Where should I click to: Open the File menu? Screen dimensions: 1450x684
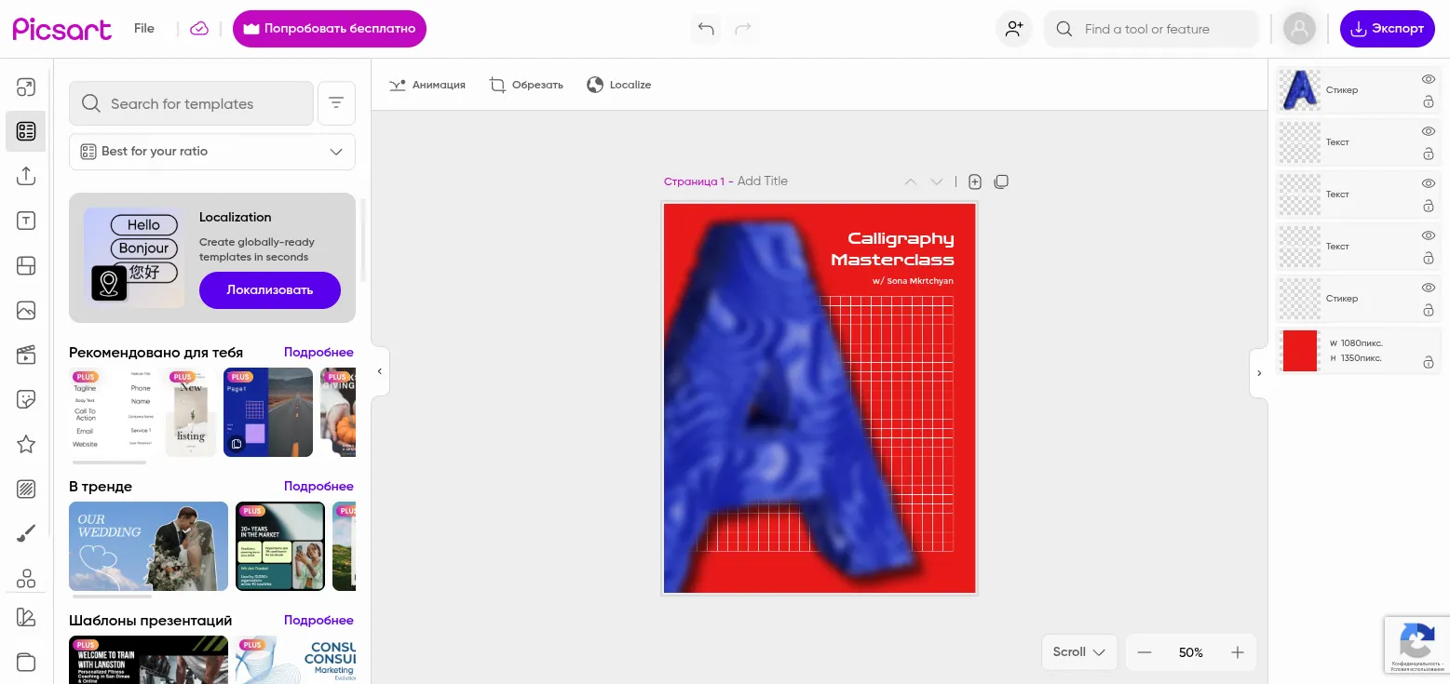(143, 29)
